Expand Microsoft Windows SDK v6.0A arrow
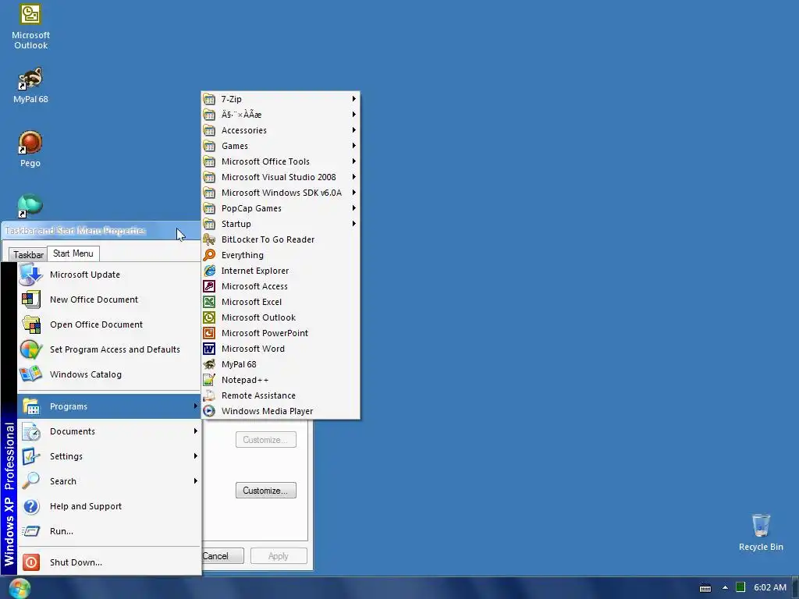This screenshot has height=599, width=799. point(353,193)
